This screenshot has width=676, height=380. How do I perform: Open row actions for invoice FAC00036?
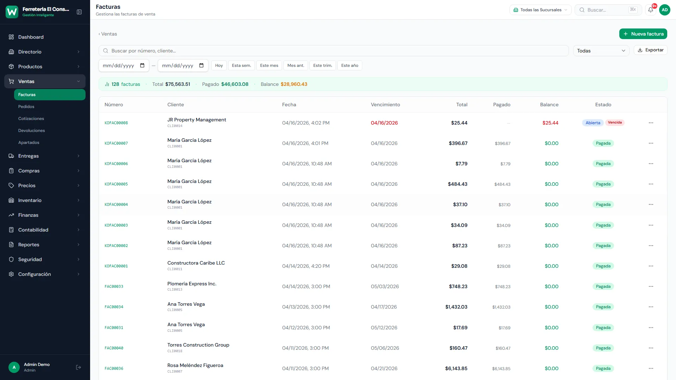[x=651, y=368]
